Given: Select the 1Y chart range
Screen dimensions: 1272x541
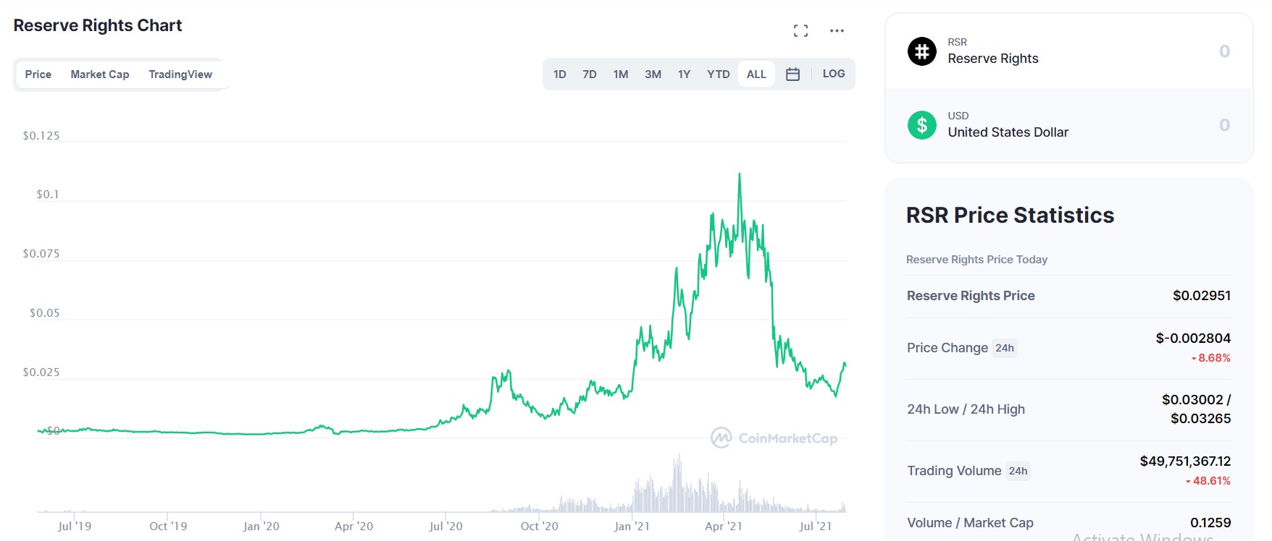Looking at the screenshot, I should (x=684, y=73).
